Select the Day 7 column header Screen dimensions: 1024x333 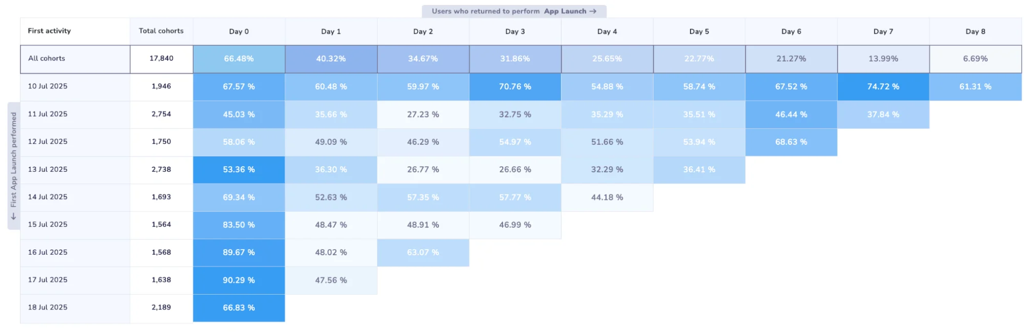883,32
